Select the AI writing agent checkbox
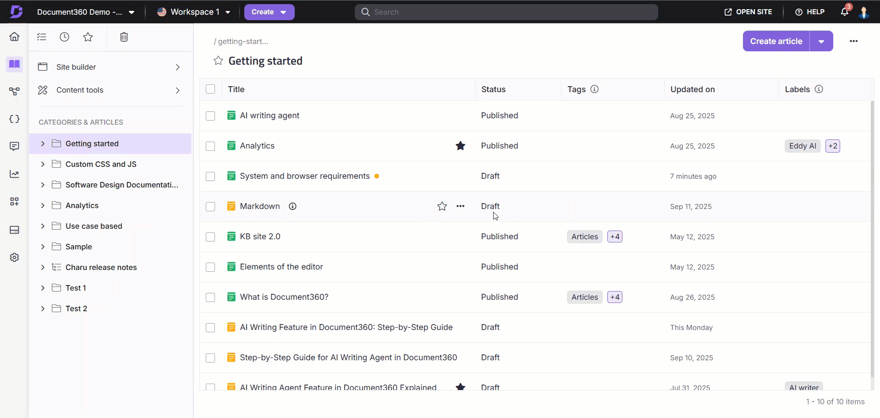 coord(210,116)
